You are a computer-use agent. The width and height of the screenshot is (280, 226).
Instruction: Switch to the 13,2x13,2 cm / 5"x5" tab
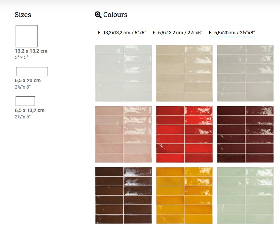[x=125, y=33]
